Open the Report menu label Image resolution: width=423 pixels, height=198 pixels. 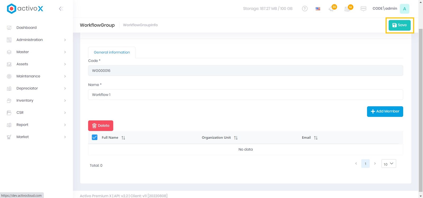pyautogui.click(x=22, y=125)
